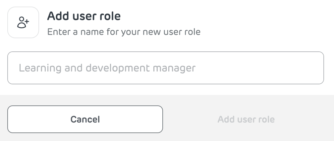The image size is (334, 141).
Task: Click the Add user role heading
Action: pos(84,16)
